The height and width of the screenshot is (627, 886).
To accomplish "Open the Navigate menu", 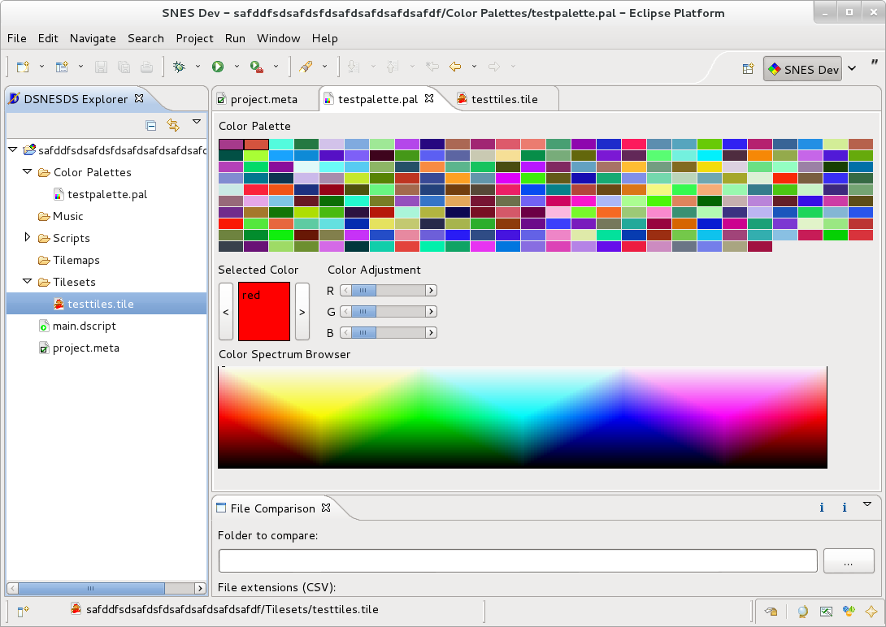I will click(93, 38).
